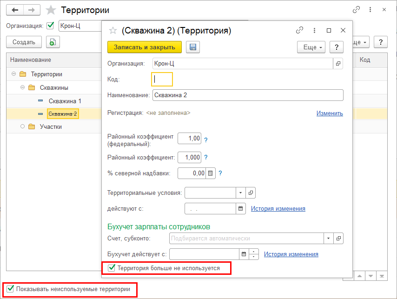This screenshot has width=397, height=299.
Task: Click the Записать и закрыть button
Action: 145,47
